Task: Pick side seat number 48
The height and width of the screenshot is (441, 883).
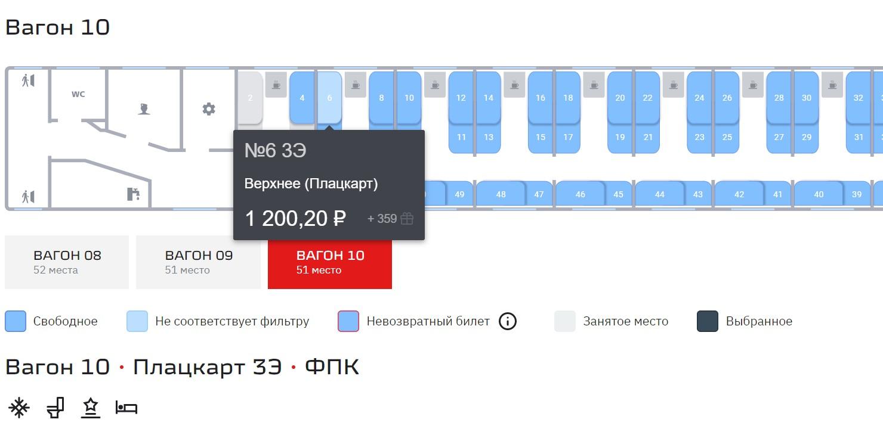Action: (501, 194)
